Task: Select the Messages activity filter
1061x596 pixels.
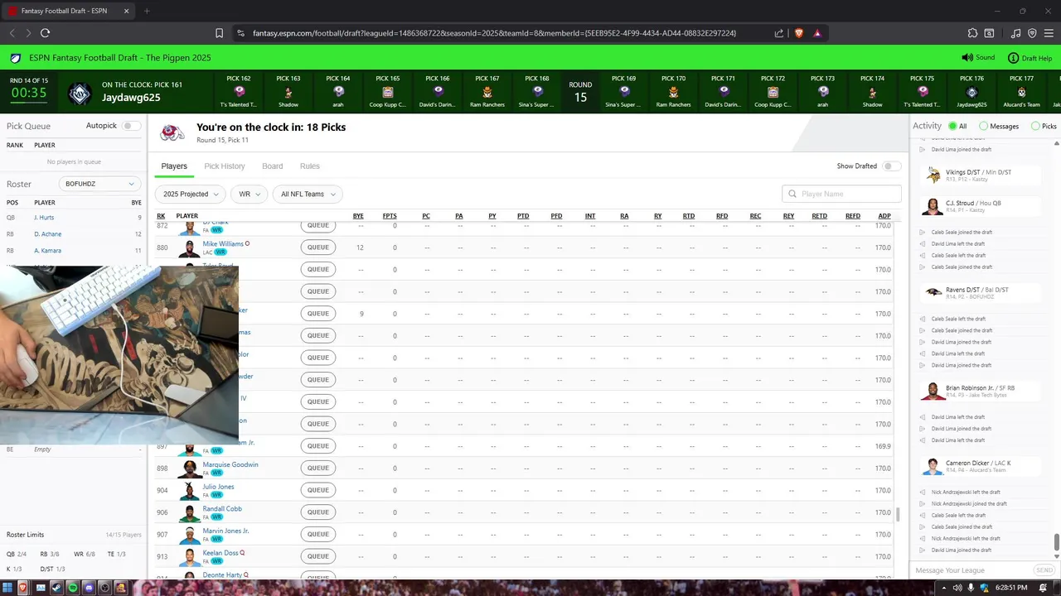Action: 983,126
